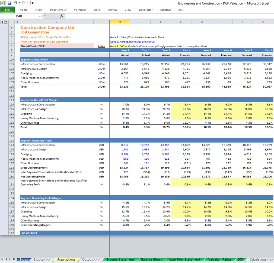
Task: Select Gross Operating Margins Year 8 value 6.0%
Action: (x=263, y=225)
